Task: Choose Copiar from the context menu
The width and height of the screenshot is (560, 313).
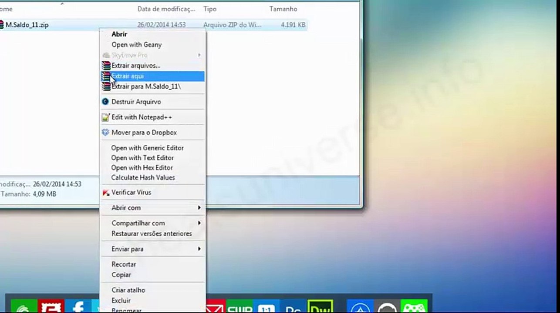Action: [152, 275]
